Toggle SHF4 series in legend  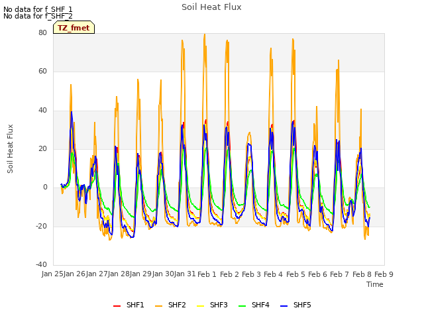[254, 305]
